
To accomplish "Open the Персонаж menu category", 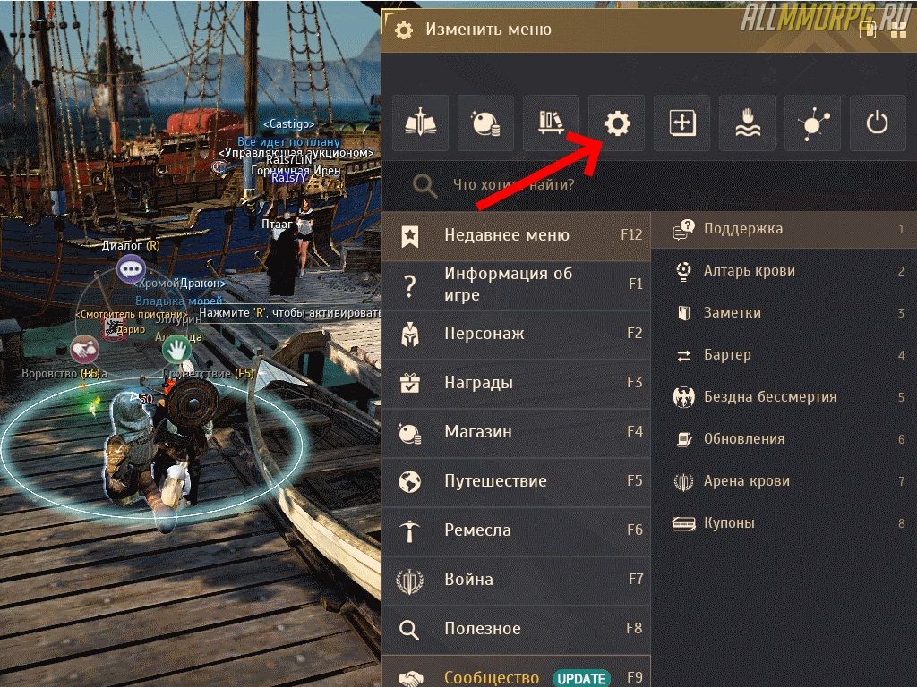I will click(516, 335).
